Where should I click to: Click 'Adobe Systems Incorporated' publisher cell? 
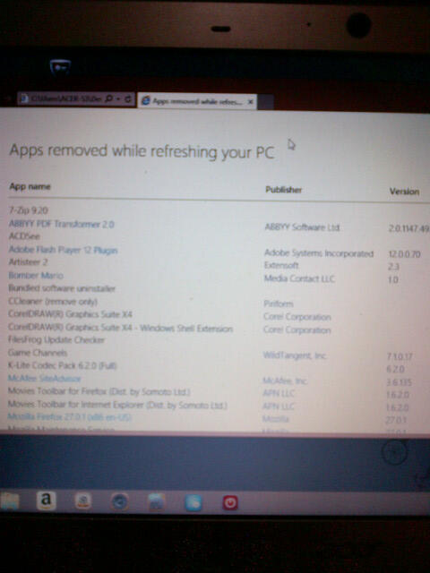click(319, 253)
